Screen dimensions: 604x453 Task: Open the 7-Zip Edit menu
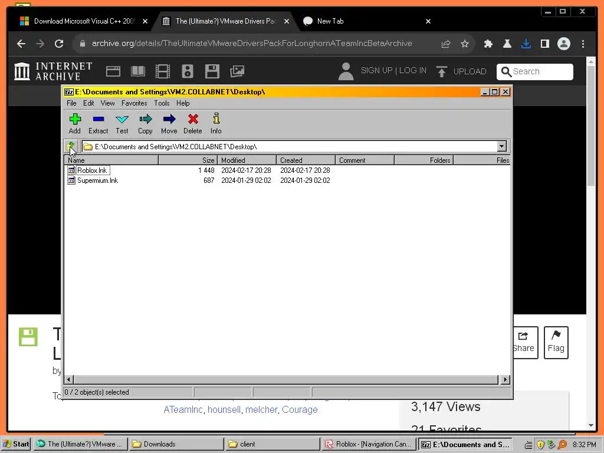tap(88, 103)
